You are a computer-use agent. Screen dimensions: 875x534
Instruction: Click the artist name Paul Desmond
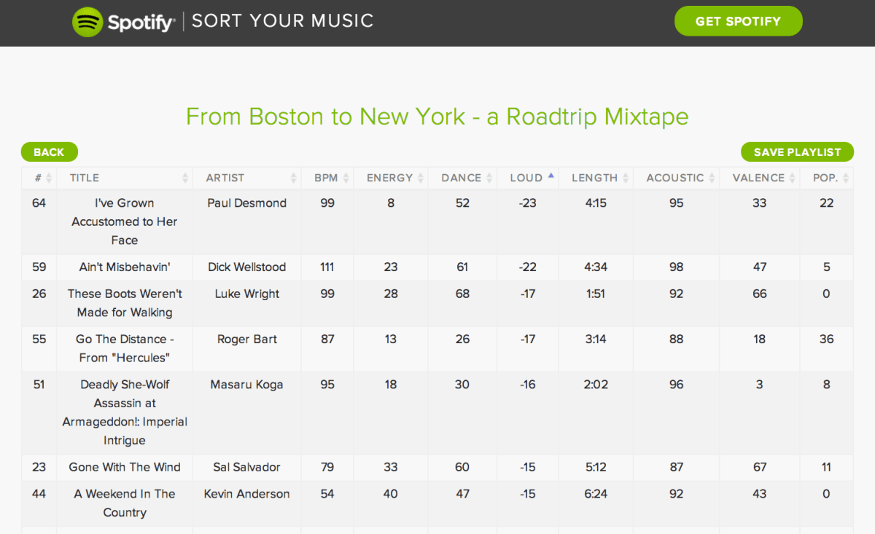pyautogui.click(x=246, y=203)
